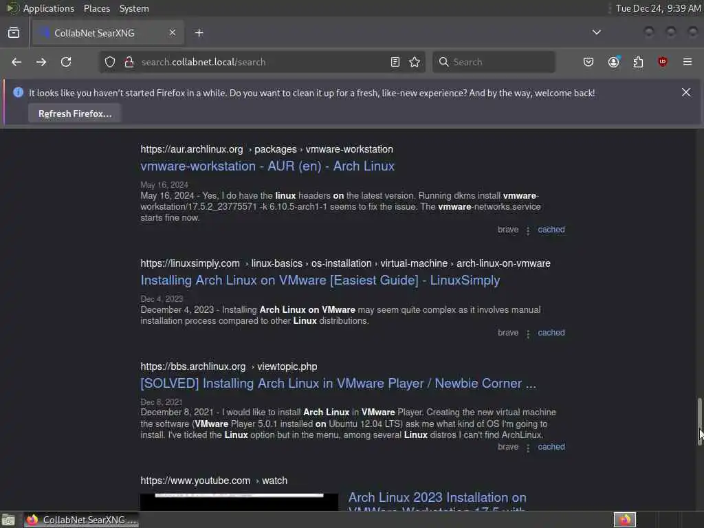704x528 pixels.
Task: Switch to CollabNet SearXNG taskbar window button
Action: click(x=81, y=520)
